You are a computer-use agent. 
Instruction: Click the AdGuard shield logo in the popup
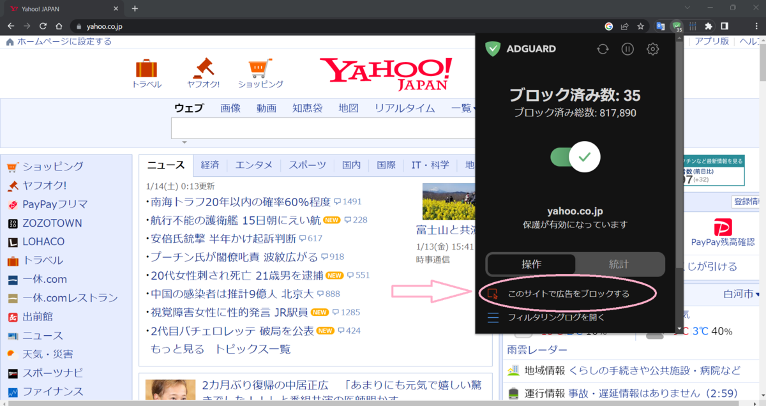point(492,49)
